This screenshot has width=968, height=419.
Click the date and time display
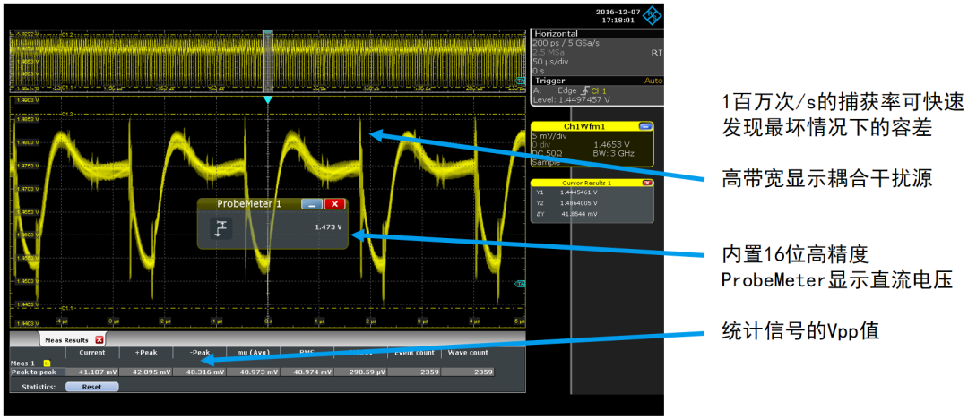point(618,15)
